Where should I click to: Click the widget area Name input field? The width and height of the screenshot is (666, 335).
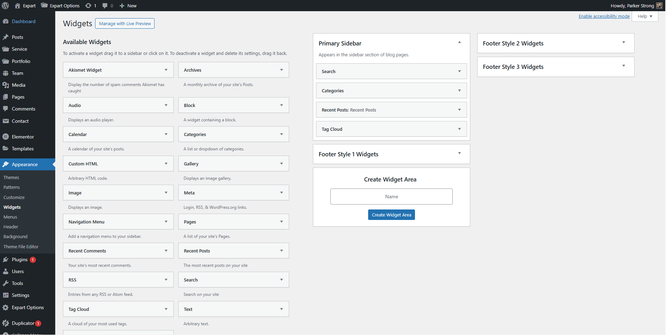click(391, 197)
